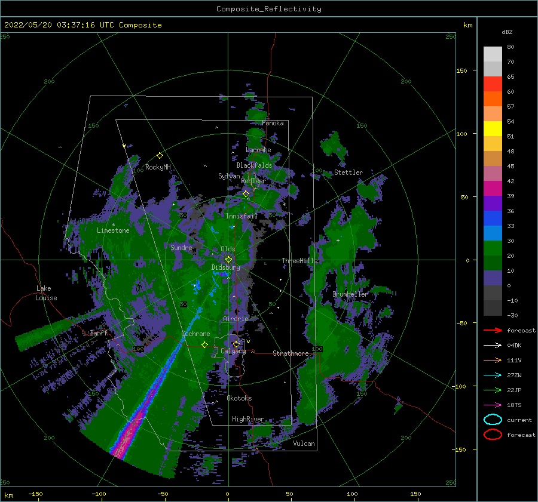
Task: Click the HighRiver label
Action: pos(247,419)
